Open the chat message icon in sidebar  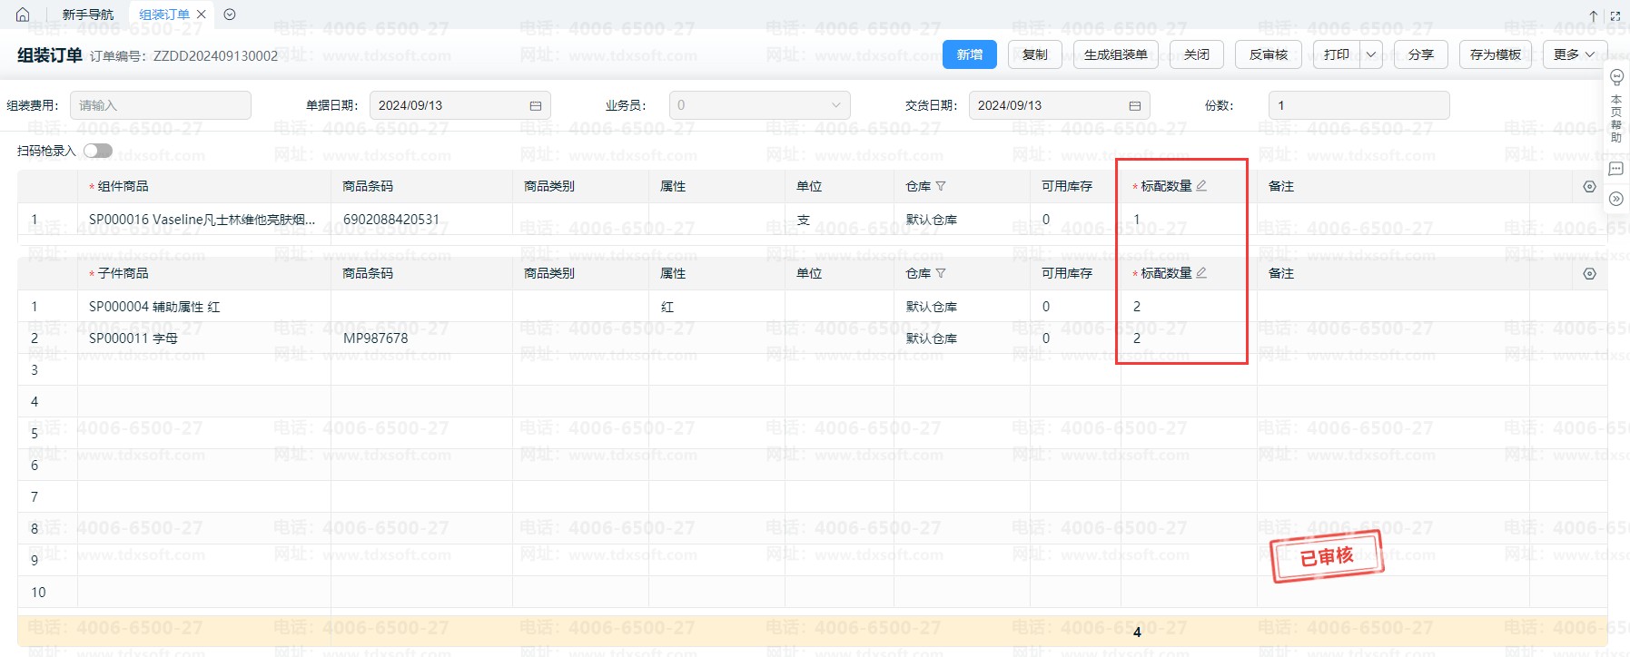[x=1616, y=169]
